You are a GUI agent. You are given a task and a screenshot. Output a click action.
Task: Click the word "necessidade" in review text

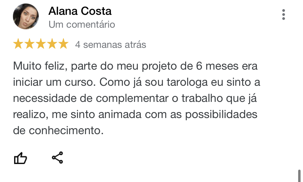[45, 99]
